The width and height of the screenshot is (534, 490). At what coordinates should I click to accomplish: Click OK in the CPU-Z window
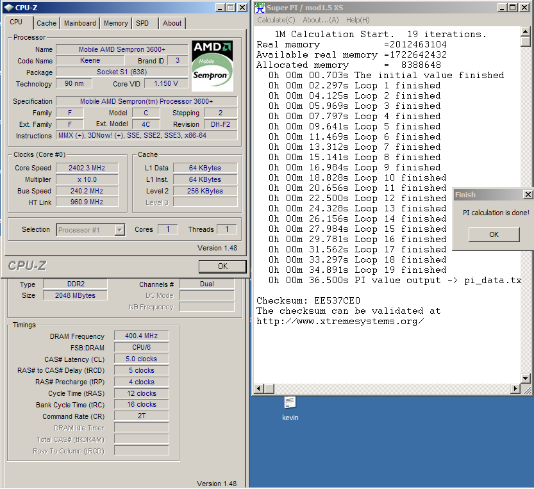tap(222, 266)
